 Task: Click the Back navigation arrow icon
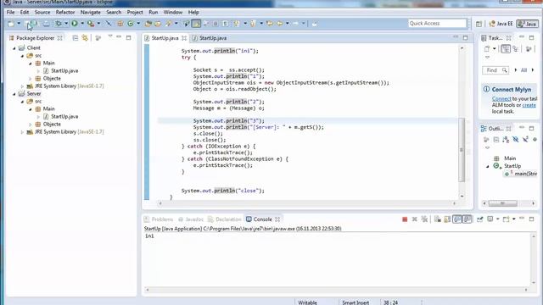click(x=280, y=24)
